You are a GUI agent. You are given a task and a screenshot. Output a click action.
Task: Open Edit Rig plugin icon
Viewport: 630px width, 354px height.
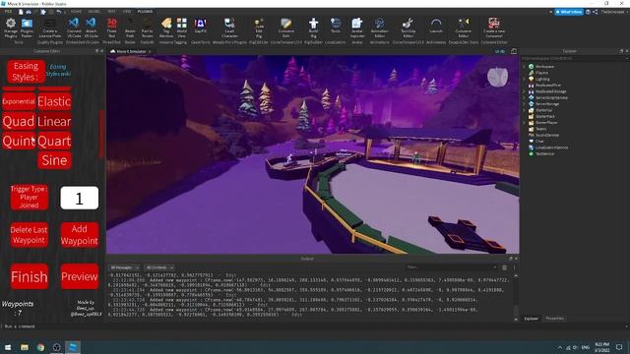tap(259, 28)
